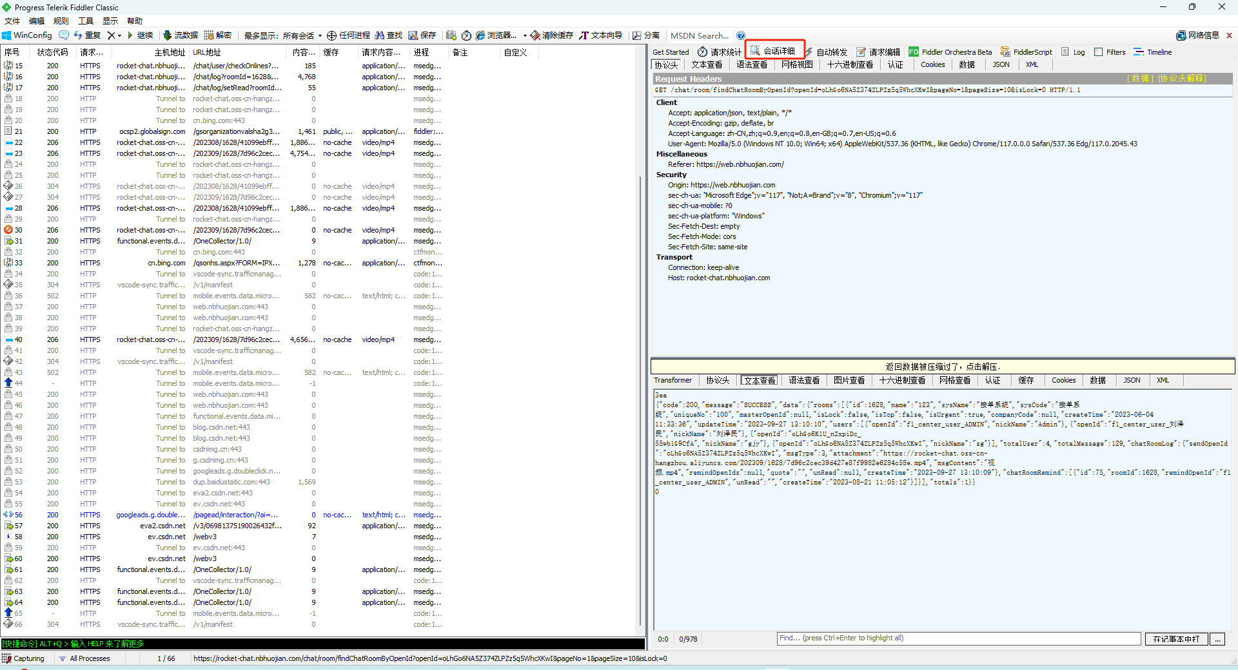The image size is (1238, 670).
Task: Open All Processes filter in status bar
Action: pos(84,658)
